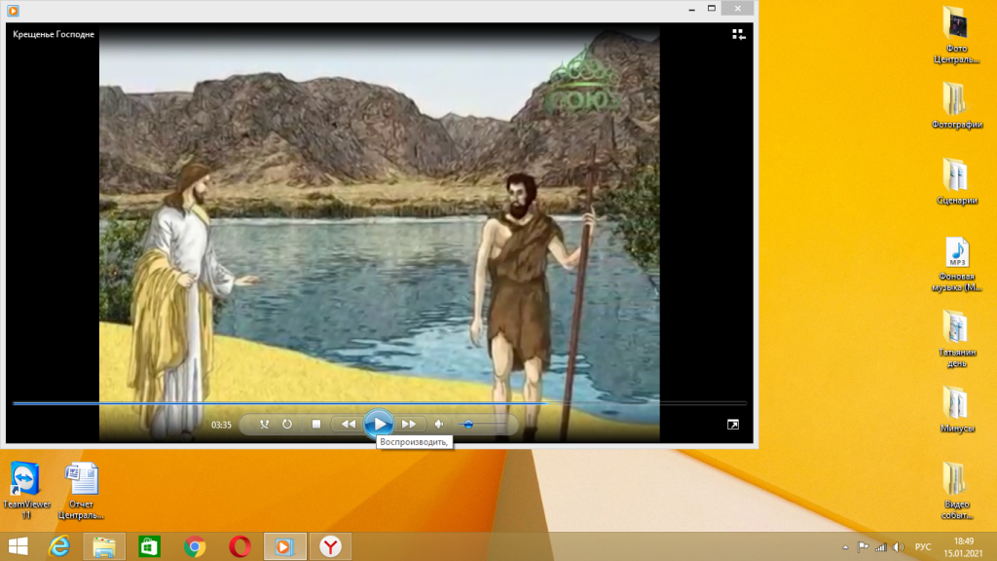Click the media player title bar icon
This screenshot has width=997, height=561.
(13, 10)
